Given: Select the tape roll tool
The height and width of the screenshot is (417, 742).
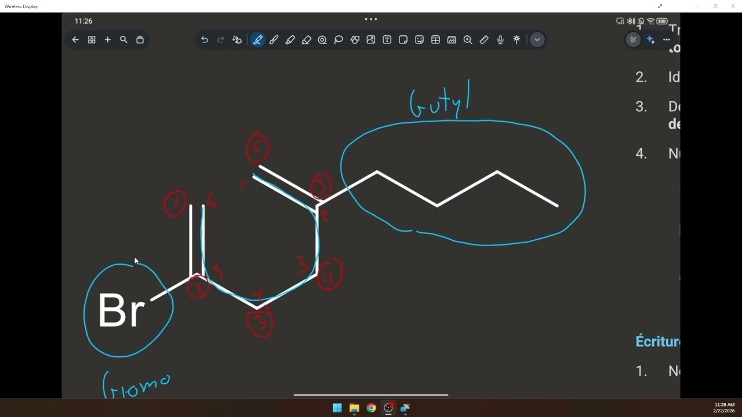Looking at the screenshot, I should [322, 40].
